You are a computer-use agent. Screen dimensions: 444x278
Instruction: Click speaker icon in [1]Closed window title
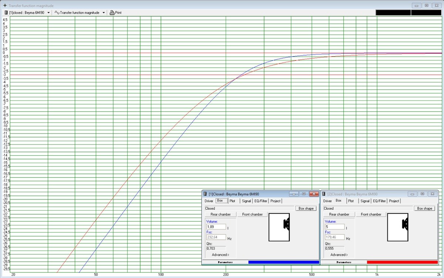click(205, 194)
